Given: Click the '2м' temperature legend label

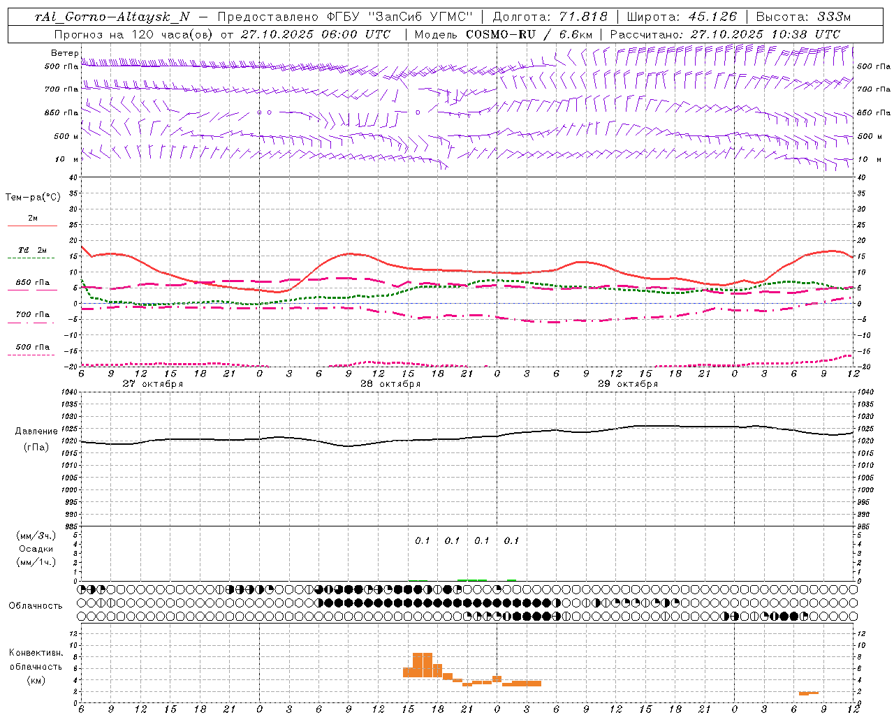Looking at the screenshot, I should (33, 218).
